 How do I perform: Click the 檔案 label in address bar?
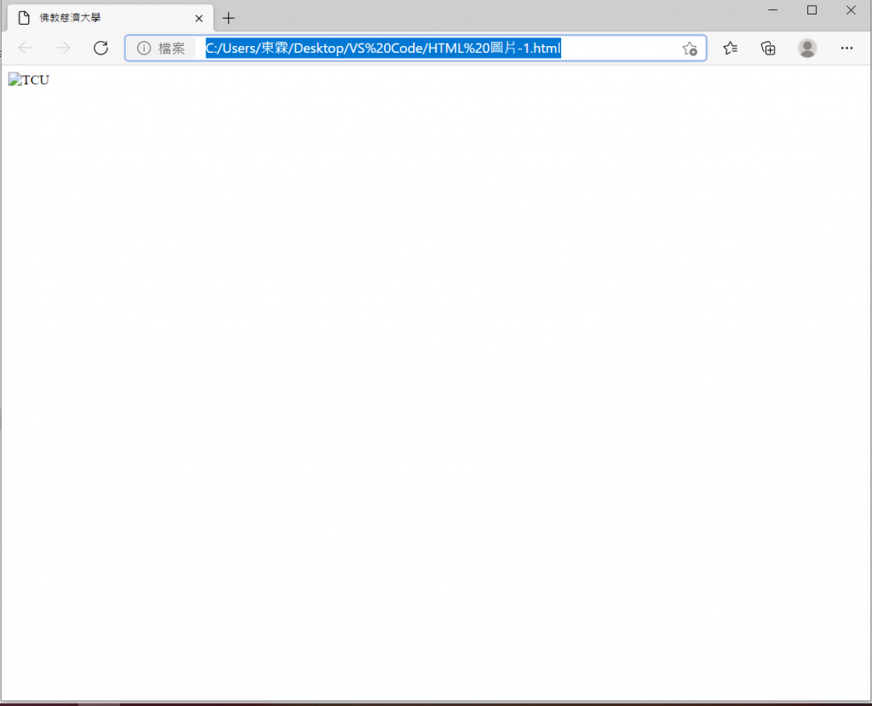coord(171,49)
